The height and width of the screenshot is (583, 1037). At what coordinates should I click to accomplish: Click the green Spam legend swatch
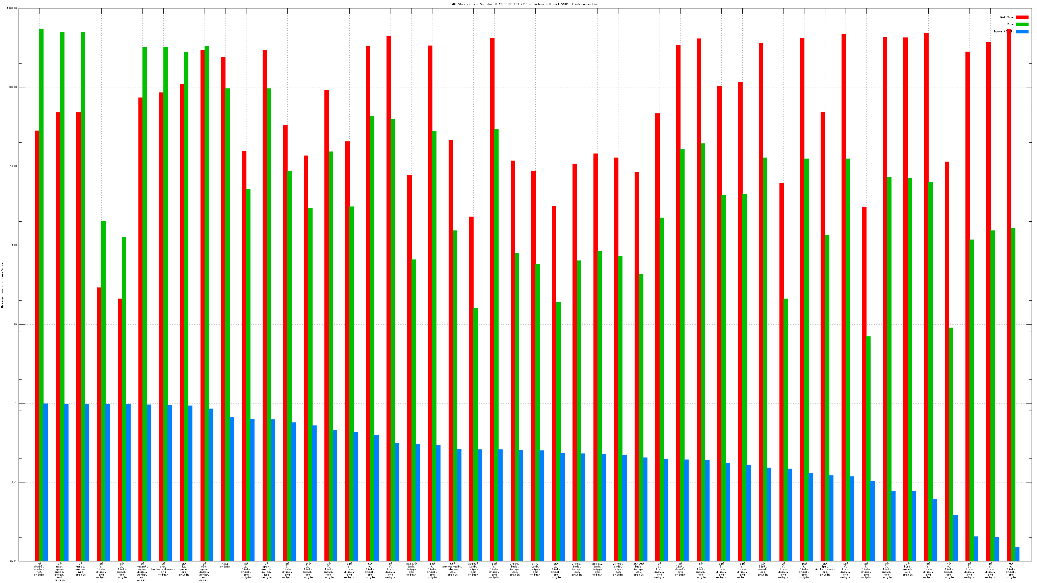coord(1022,25)
